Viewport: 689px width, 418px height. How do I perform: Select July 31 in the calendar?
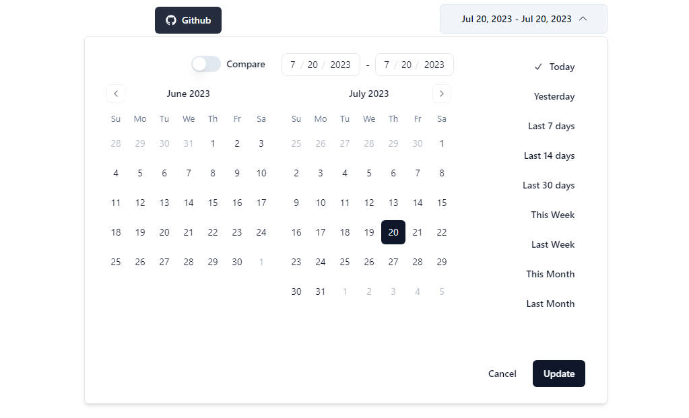pyautogui.click(x=320, y=291)
